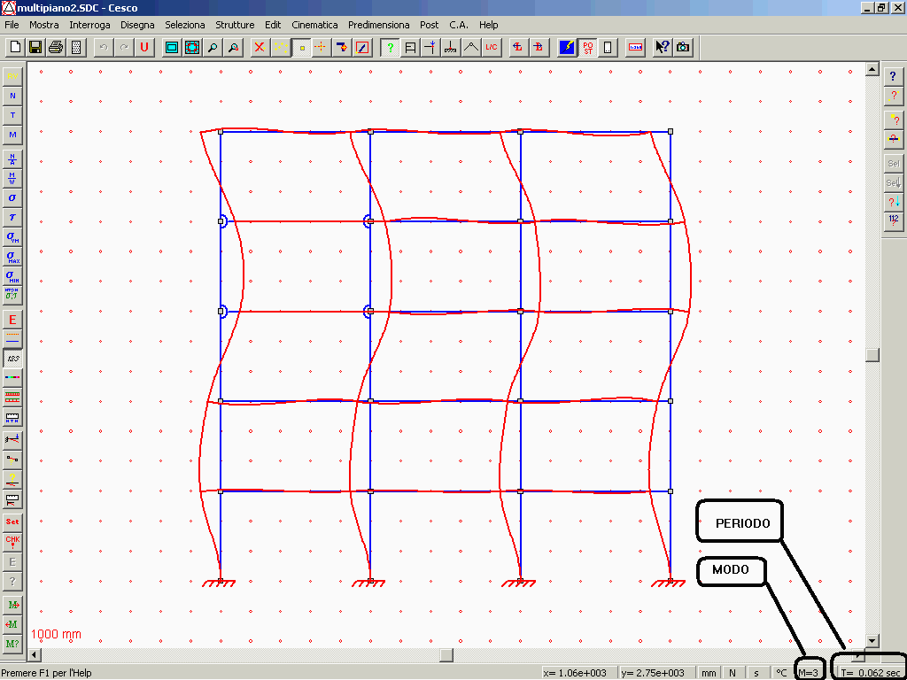Click the red Set button
The image size is (907, 680).
[12, 522]
